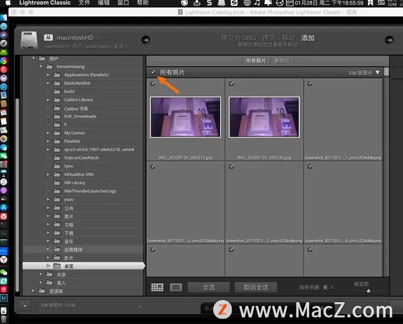Choose 拷贝 import method
Image resolution: width=403 pixels, height=324 pixels.
point(269,38)
